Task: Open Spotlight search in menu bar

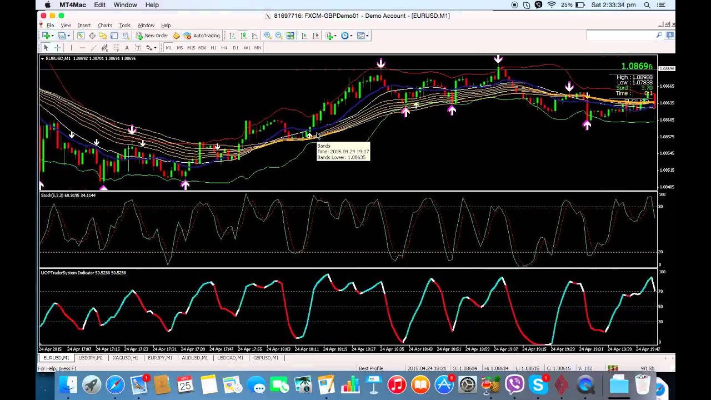Action: point(647,5)
